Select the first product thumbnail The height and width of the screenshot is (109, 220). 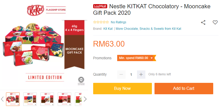pos(13,99)
